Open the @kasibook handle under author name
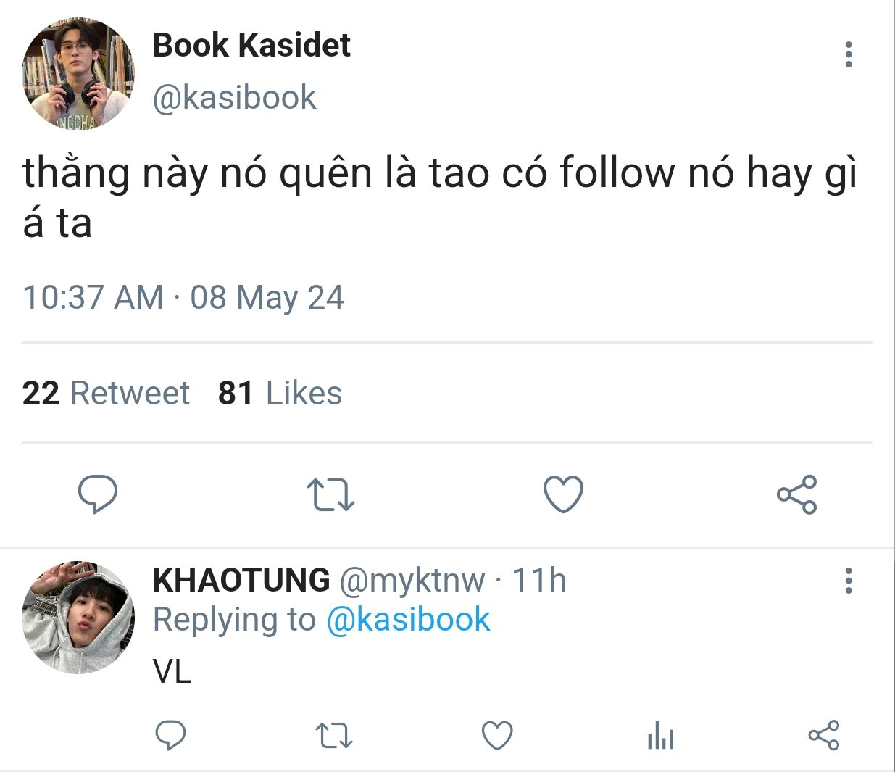895x772 pixels. [x=234, y=97]
